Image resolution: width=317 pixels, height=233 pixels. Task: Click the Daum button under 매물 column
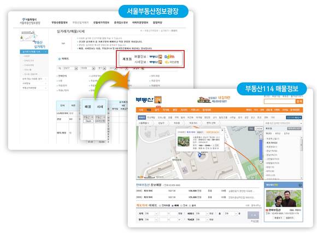[88, 121]
